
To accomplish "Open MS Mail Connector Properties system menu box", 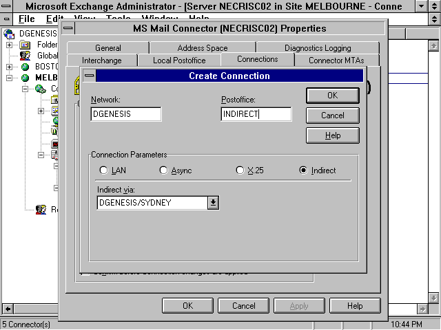I will point(68,28).
